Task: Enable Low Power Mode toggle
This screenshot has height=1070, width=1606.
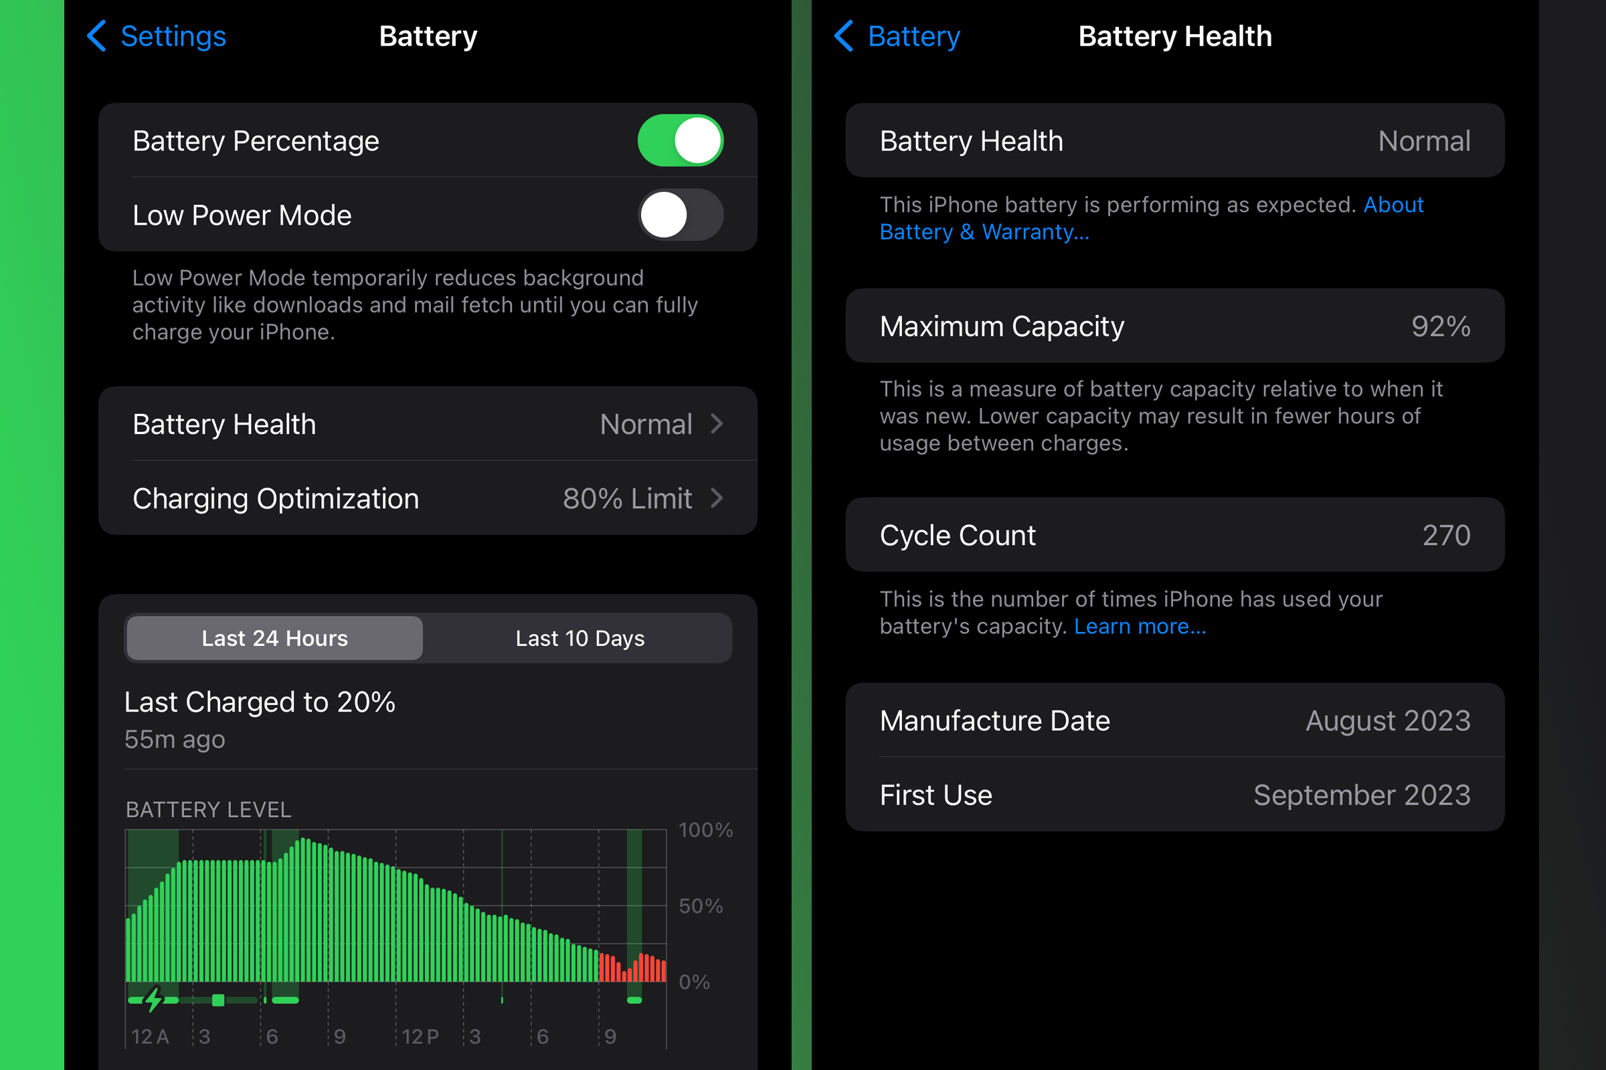Action: (677, 217)
